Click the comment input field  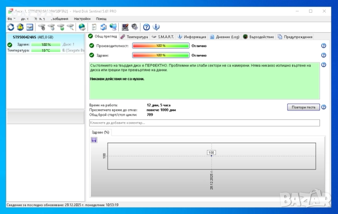coord(204,123)
